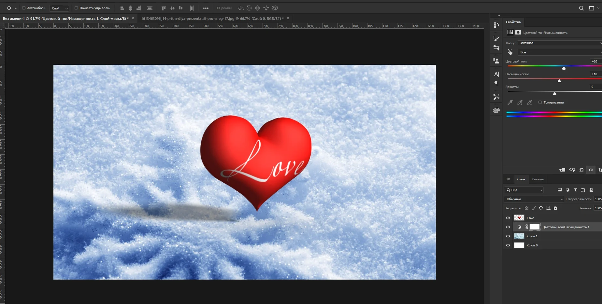Click the delete adjustment layer trash icon
The image size is (602, 304).
600,170
